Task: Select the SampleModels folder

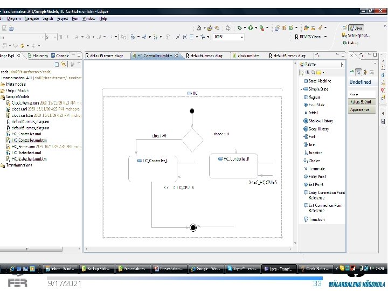Action: [x=15, y=96]
